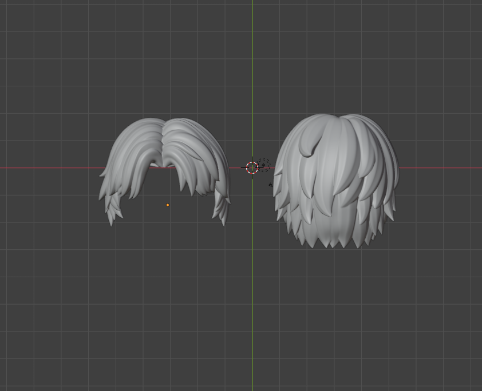Click the diamond center of the point light
This screenshot has width=482, height=391.
(263, 166)
